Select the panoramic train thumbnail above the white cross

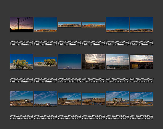[x=69, y=25]
